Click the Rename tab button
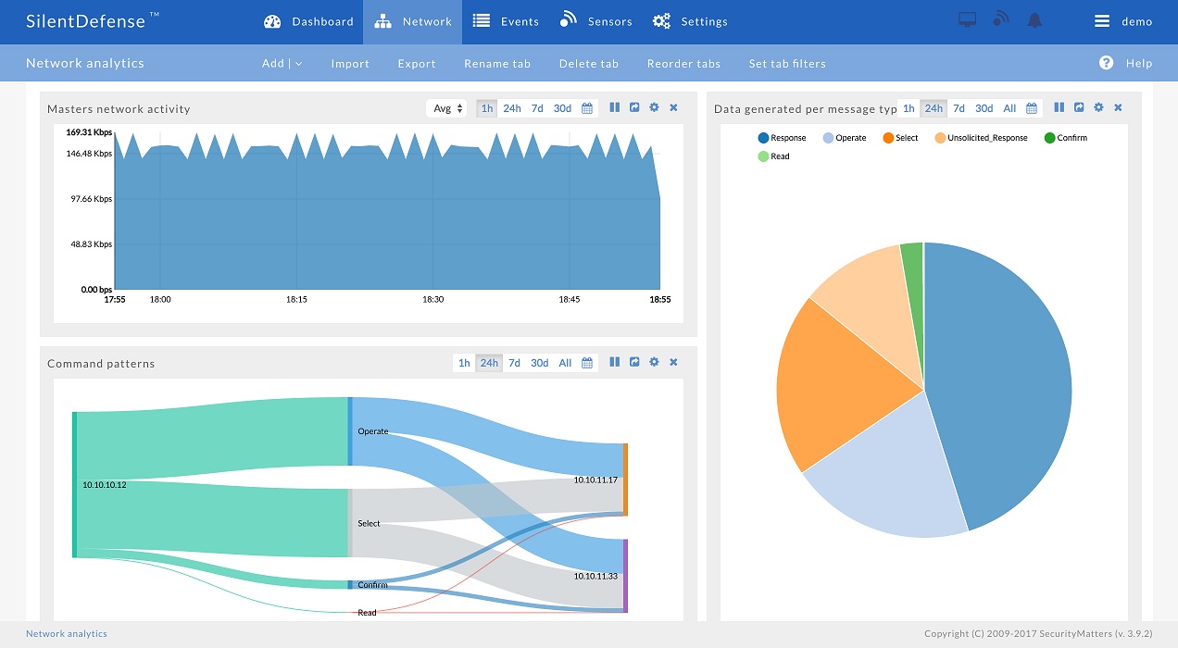 pos(497,64)
